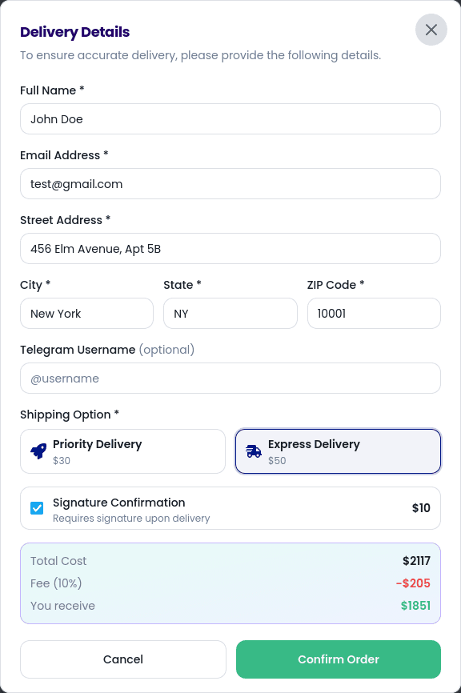
Task: Click the Full Name input field
Action: click(230, 118)
